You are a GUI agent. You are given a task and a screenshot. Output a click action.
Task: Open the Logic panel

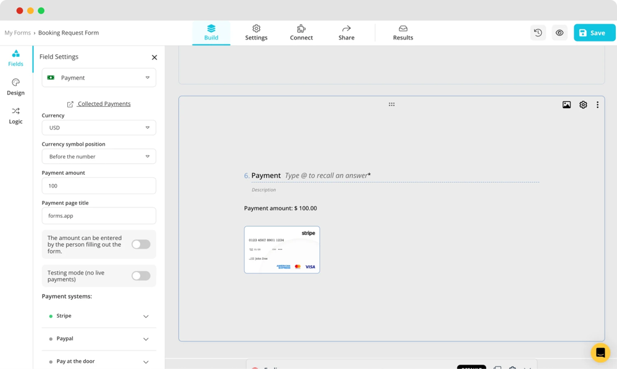click(x=15, y=115)
